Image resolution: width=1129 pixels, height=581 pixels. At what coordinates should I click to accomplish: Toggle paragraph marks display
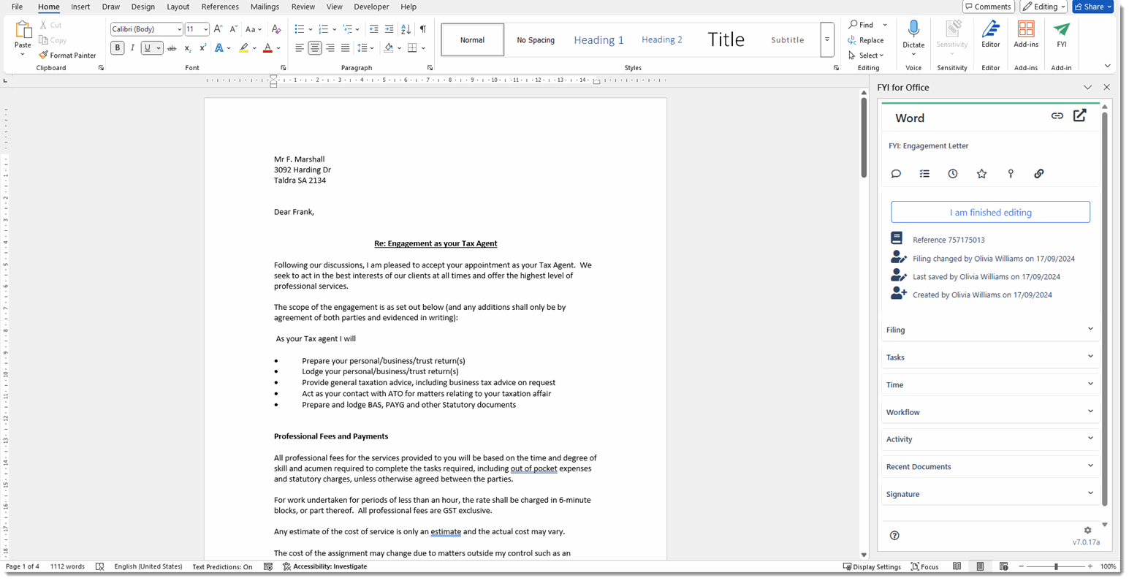[422, 29]
